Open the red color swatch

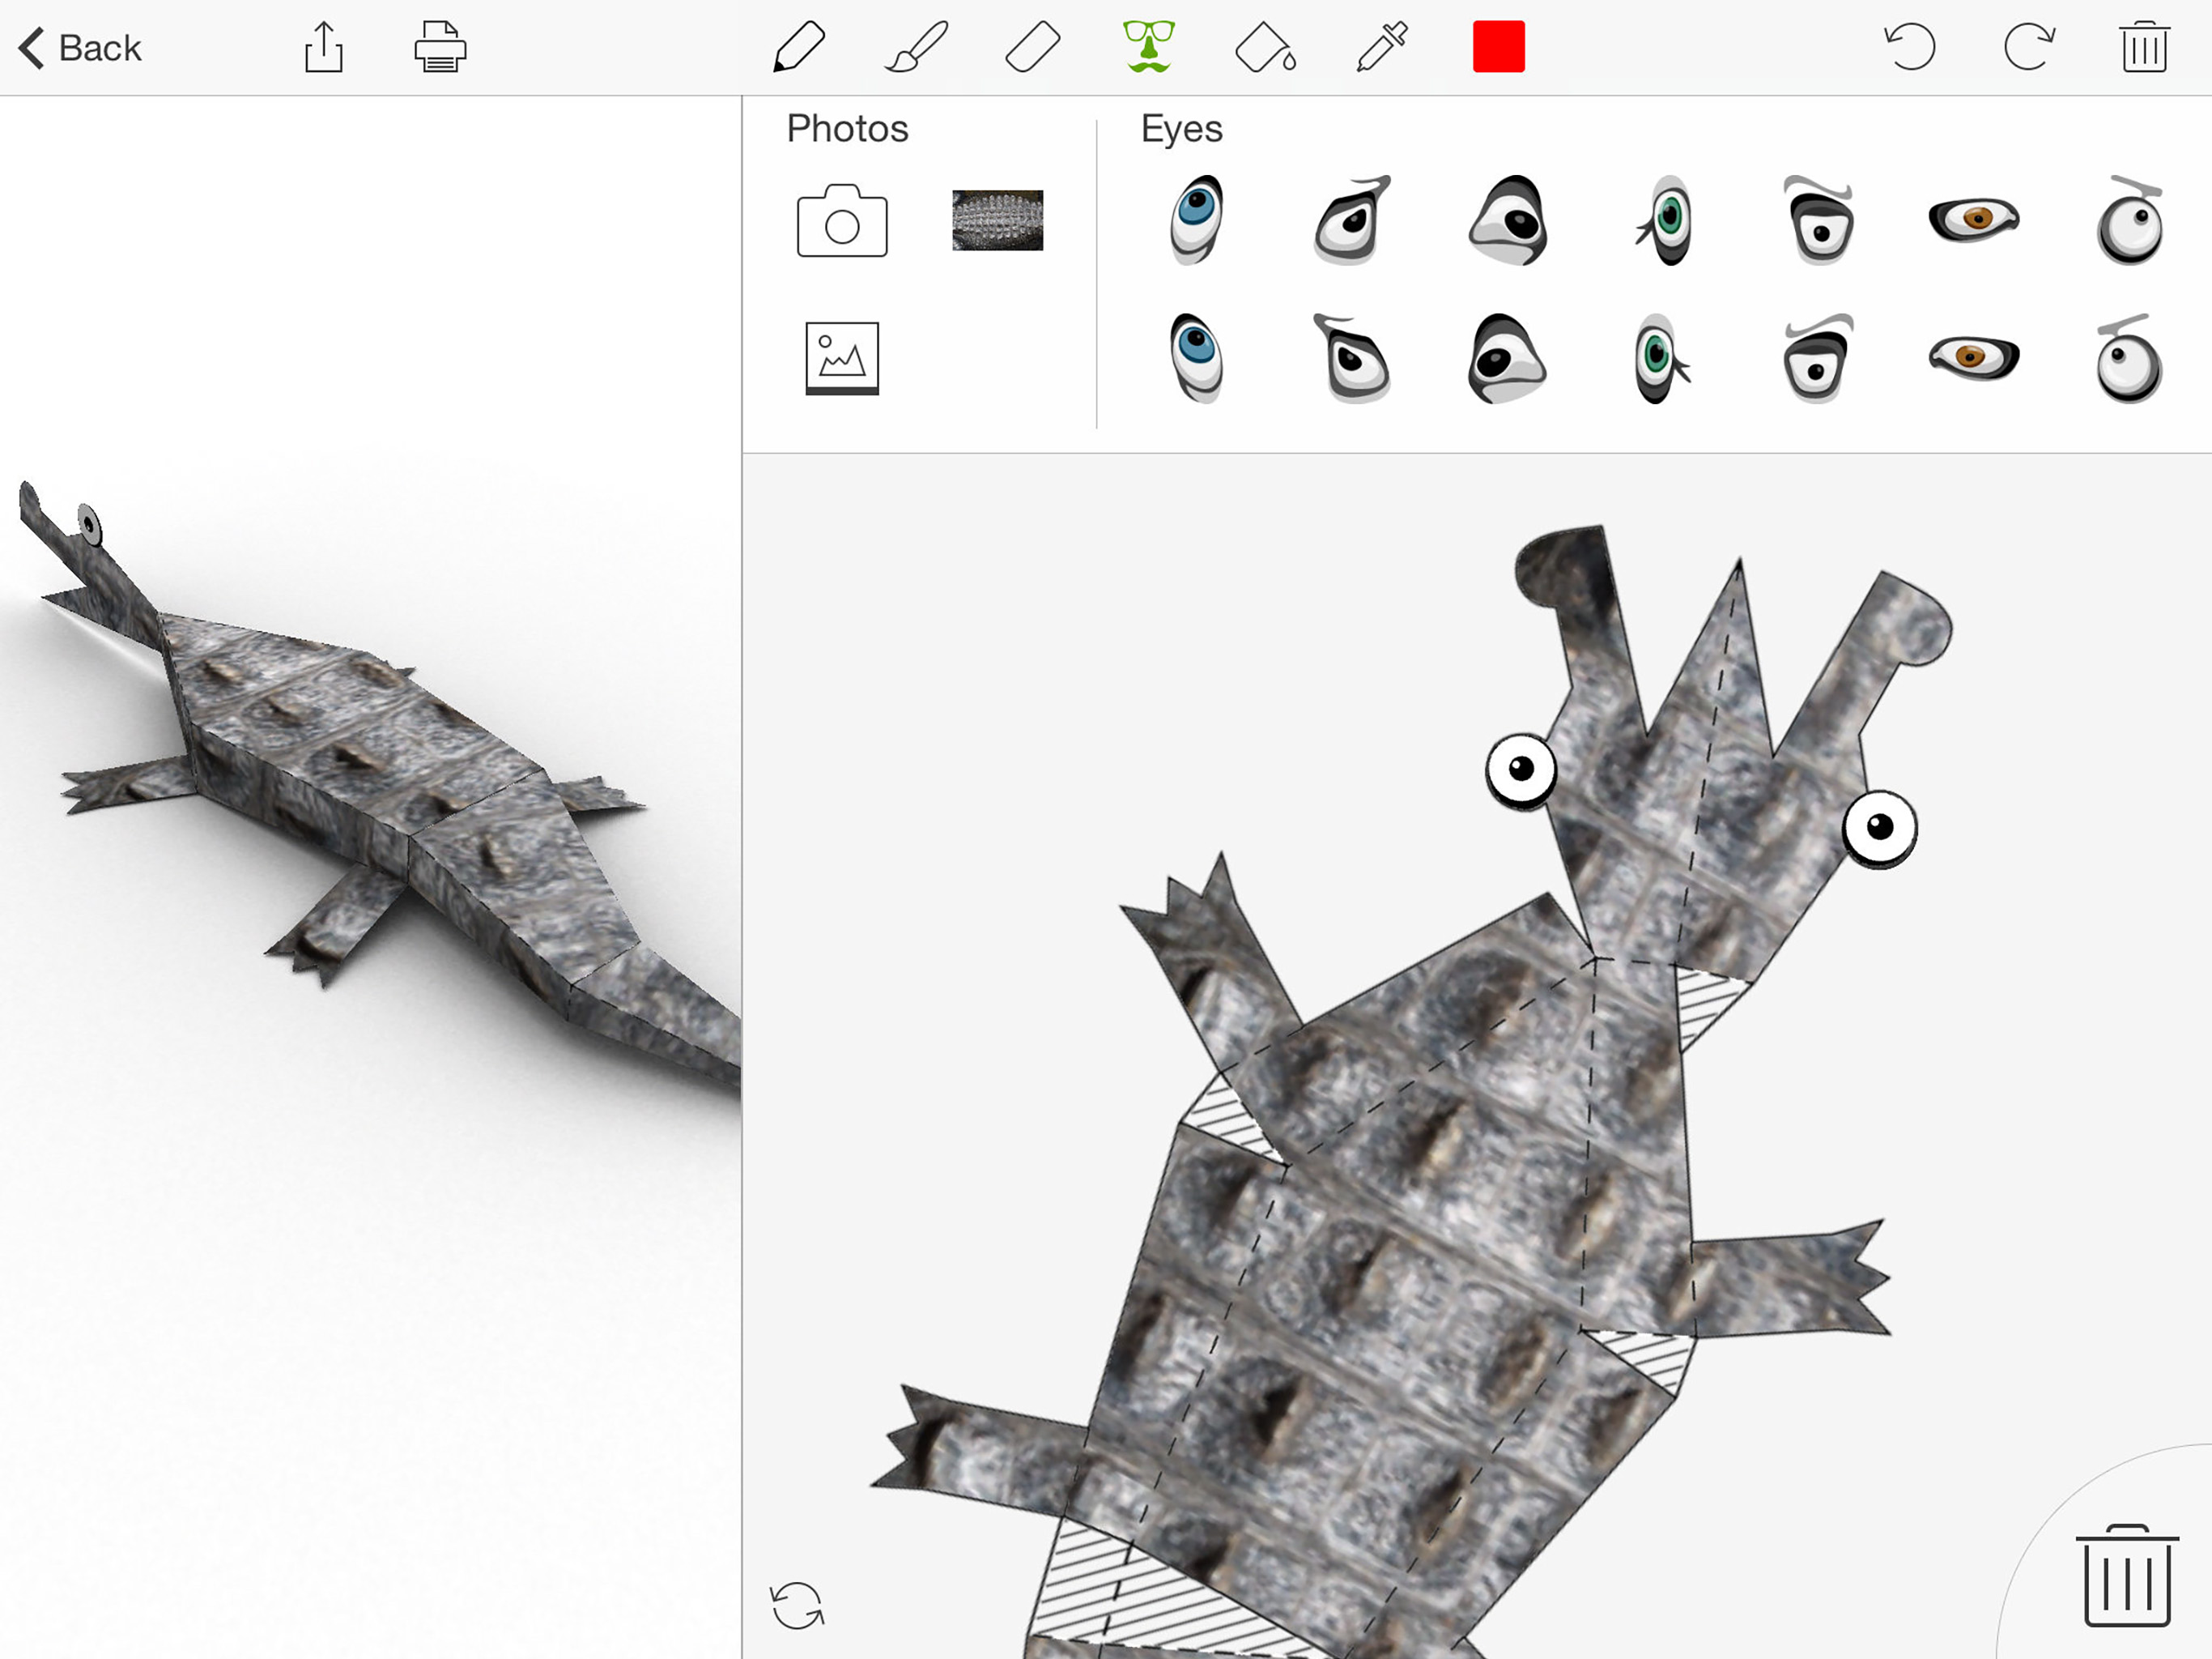coord(1498,47)
